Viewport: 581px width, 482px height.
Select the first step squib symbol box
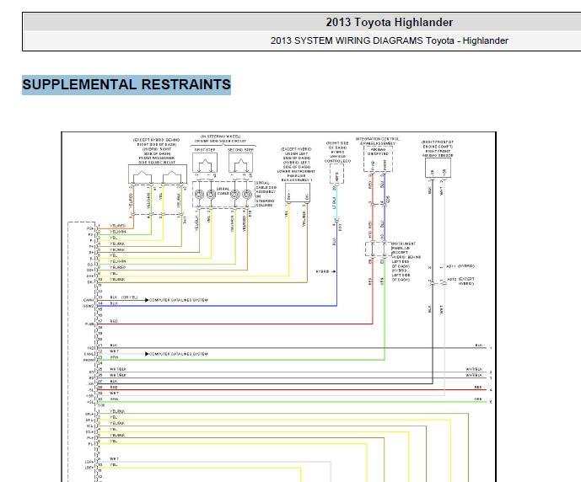205,163
